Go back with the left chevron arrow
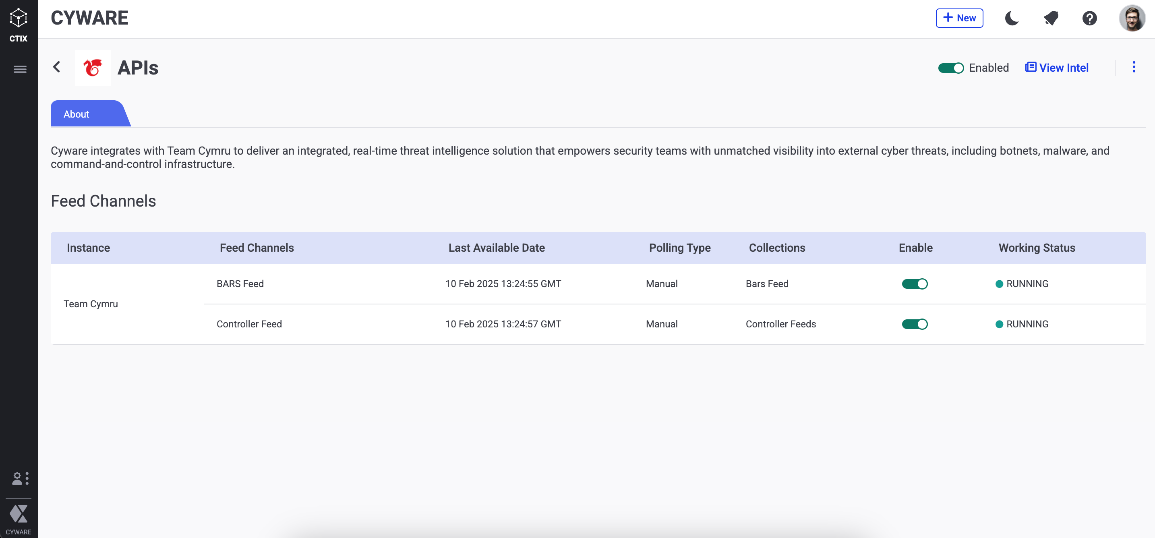The width and height of the screenshot is (1155, 538). click(56, 67)
